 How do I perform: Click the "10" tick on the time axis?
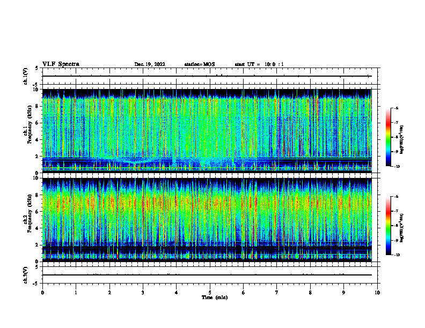[x=377, y=293]
